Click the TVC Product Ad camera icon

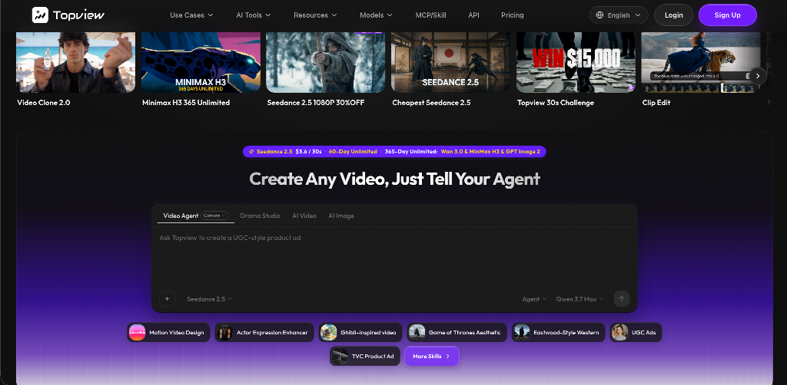tap(340, 356)
